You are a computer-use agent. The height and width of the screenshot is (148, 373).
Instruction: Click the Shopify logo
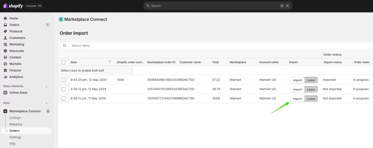pos(13,6)
